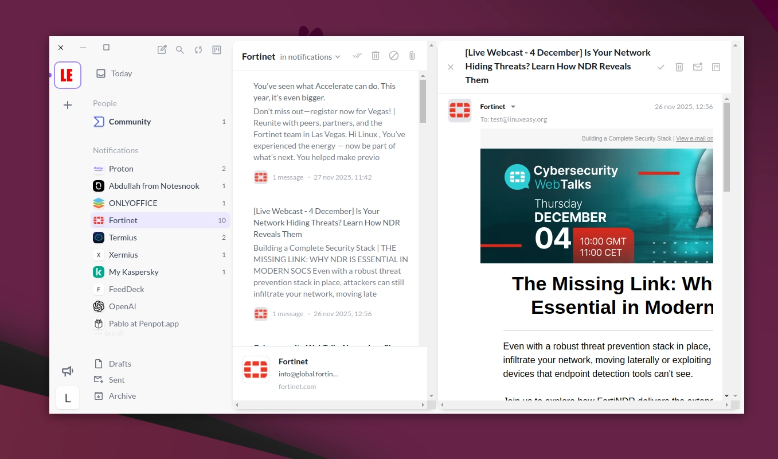Mark all Fortinet messages read with double-check icon
778x459 pixels.
(357, 56)
